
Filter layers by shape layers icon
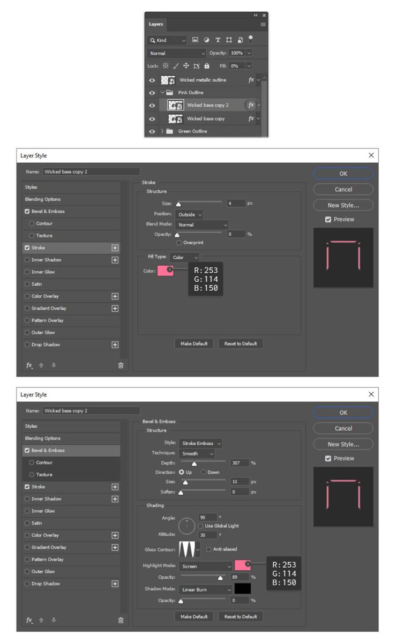pos(229,40)
